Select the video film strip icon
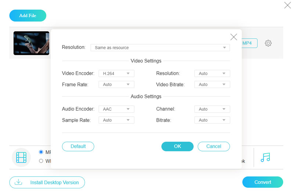Screen dimensions: 294x195 coord(21,158)
